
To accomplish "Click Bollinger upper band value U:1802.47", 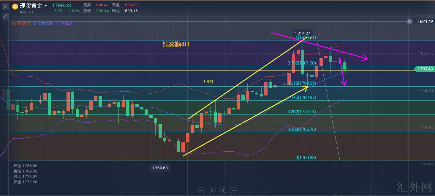I will click(21, 23).
